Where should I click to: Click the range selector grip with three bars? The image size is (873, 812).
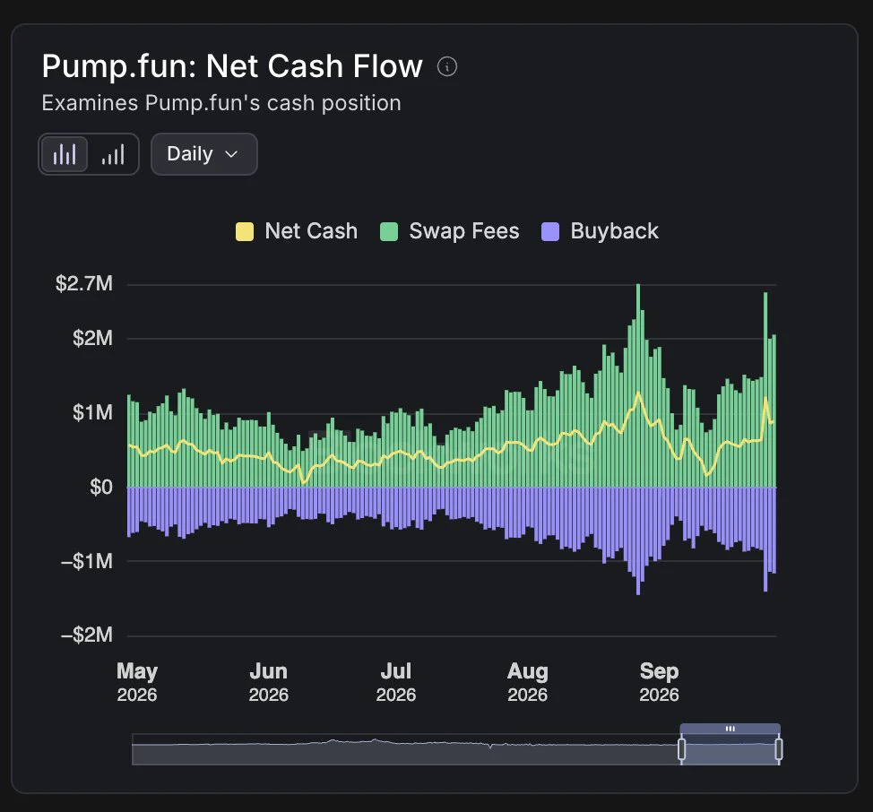click(x=730, y=729)
